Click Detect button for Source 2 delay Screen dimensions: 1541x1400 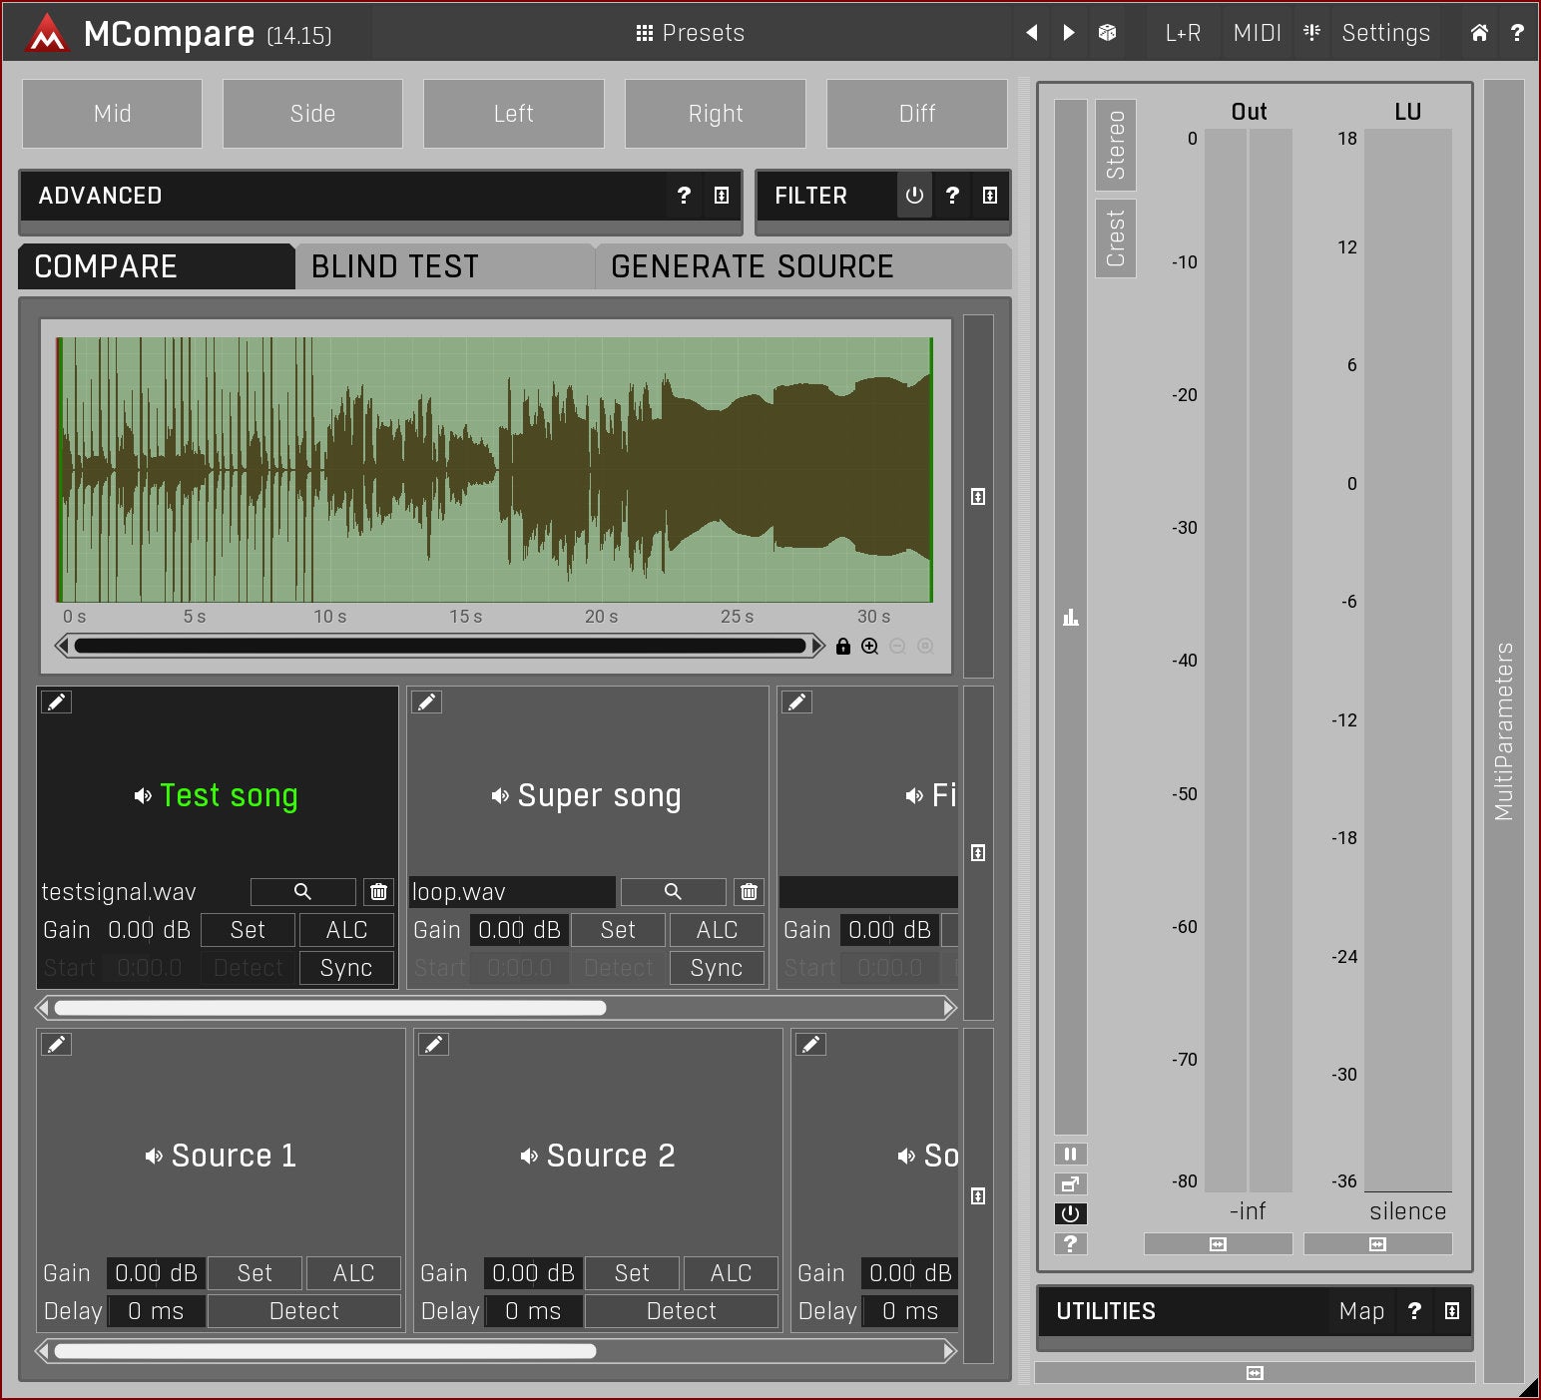(681, 1311)
